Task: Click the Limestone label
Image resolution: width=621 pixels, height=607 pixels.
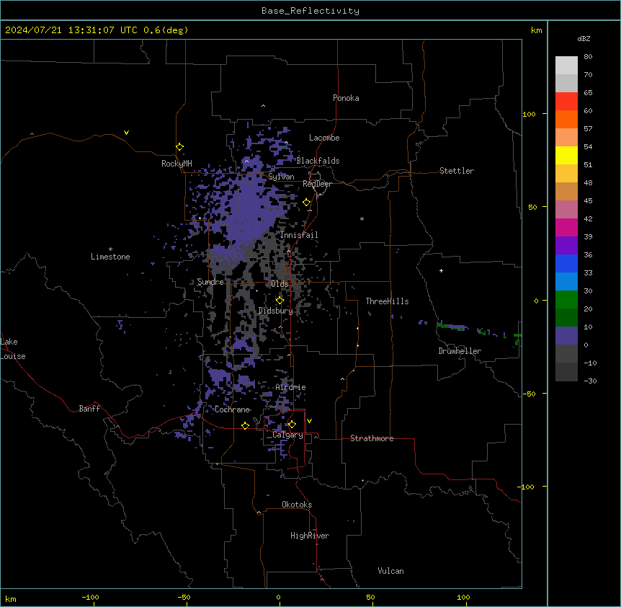Action: 110,257
